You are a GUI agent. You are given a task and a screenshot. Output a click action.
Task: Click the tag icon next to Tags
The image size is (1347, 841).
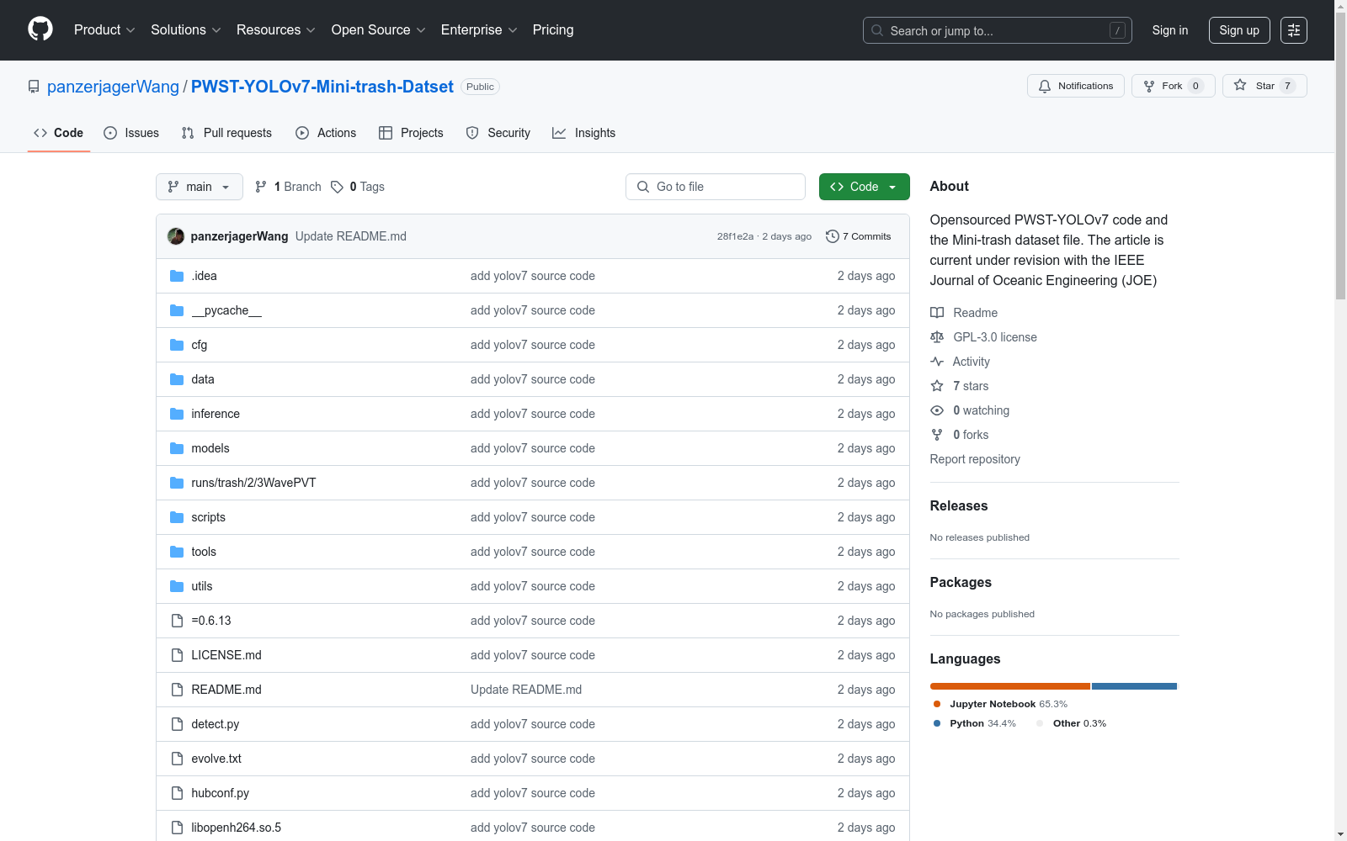[337, 187]
